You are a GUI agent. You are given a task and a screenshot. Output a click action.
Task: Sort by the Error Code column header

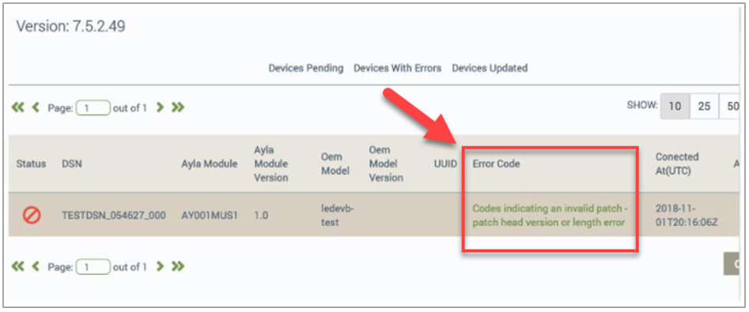[497, 164]
